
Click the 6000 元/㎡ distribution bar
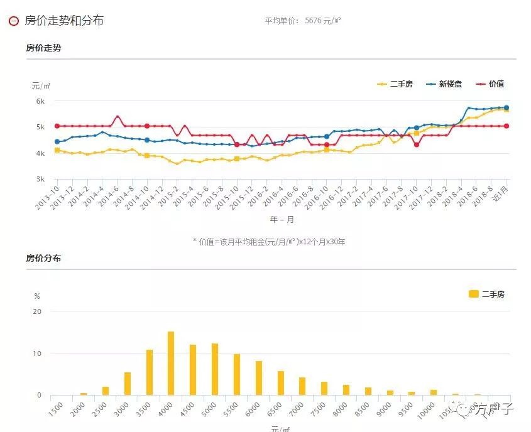tap(259, 378)
